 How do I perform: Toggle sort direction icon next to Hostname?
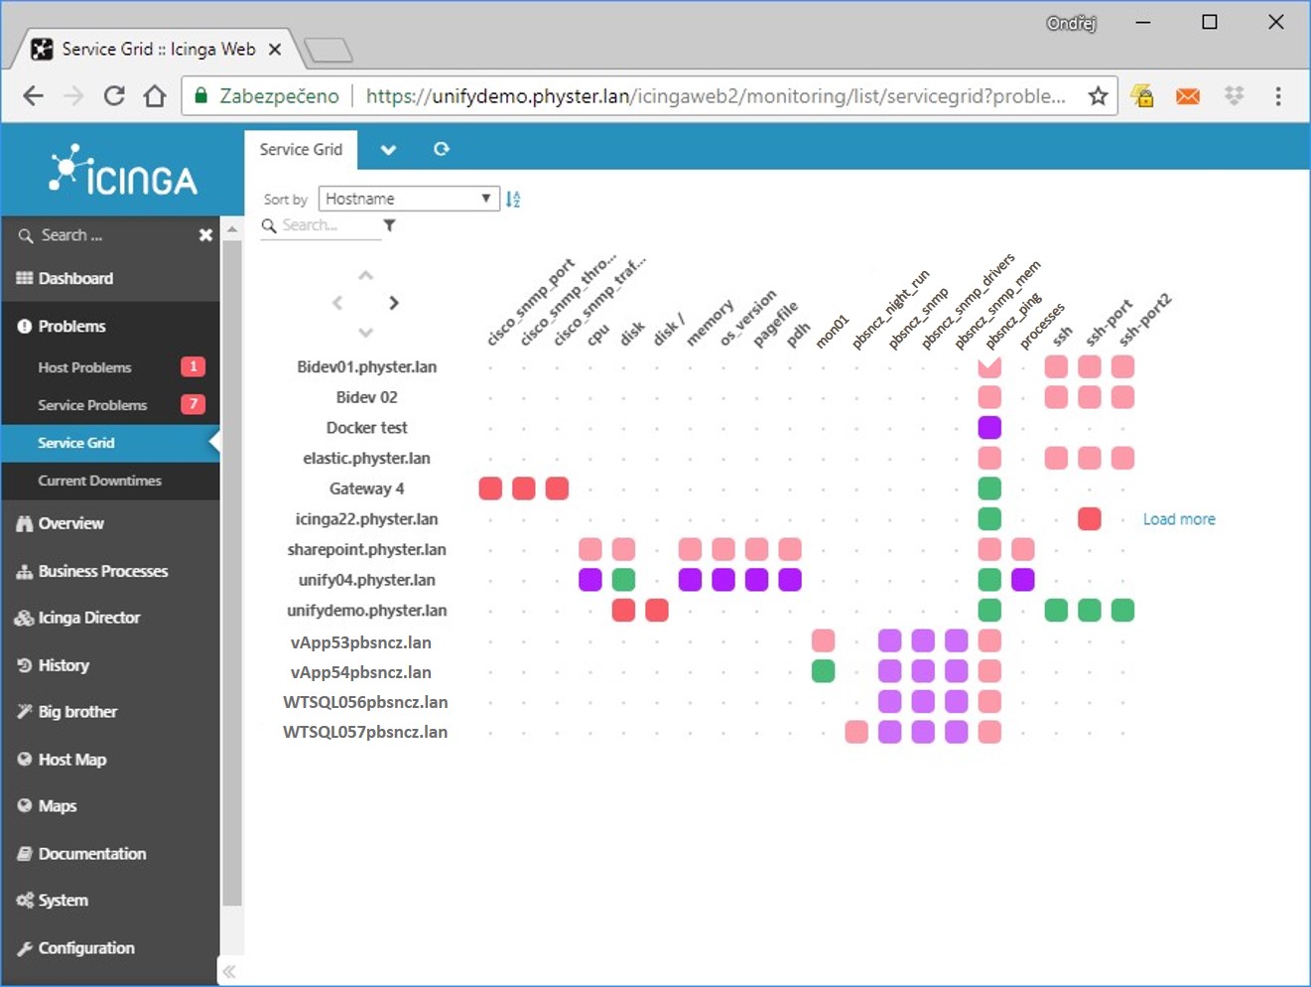click(513, 199)
